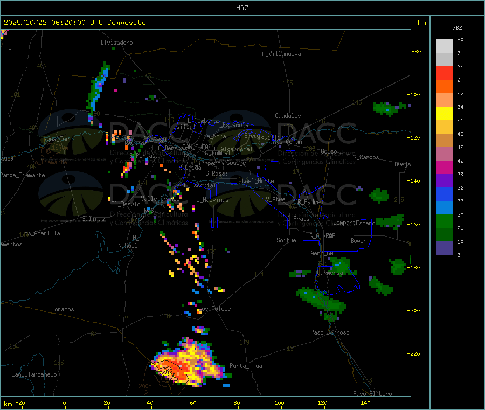Click the CompartEscard label
This screenshot has width=485, height=410.
pos(354,223)
